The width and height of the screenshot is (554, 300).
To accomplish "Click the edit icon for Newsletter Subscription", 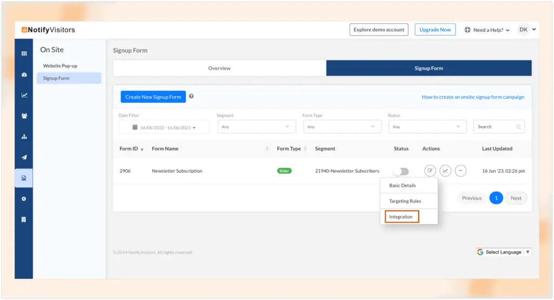I will pyautogui.click(x=430, y=171).
